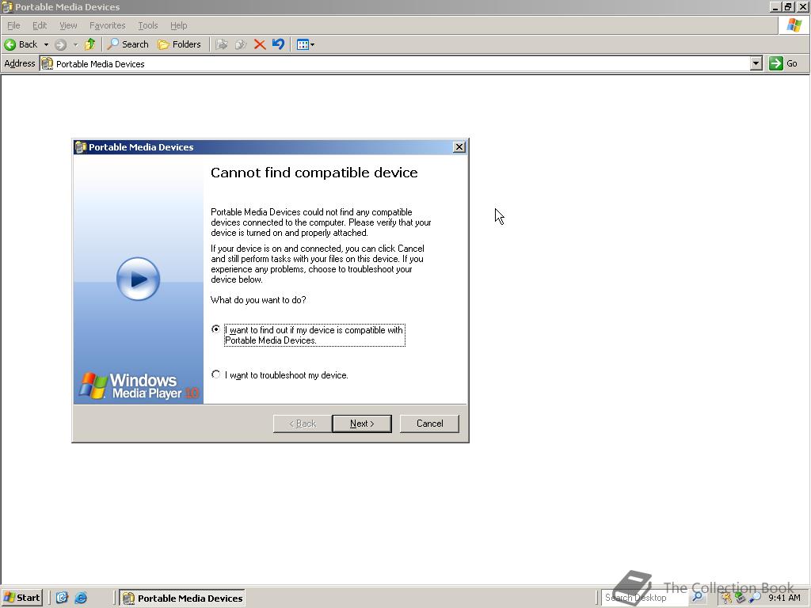Screen dimensions: 811x608
Task: Open the Forward history dropdown arrow
Action: (x=75, y=44)
